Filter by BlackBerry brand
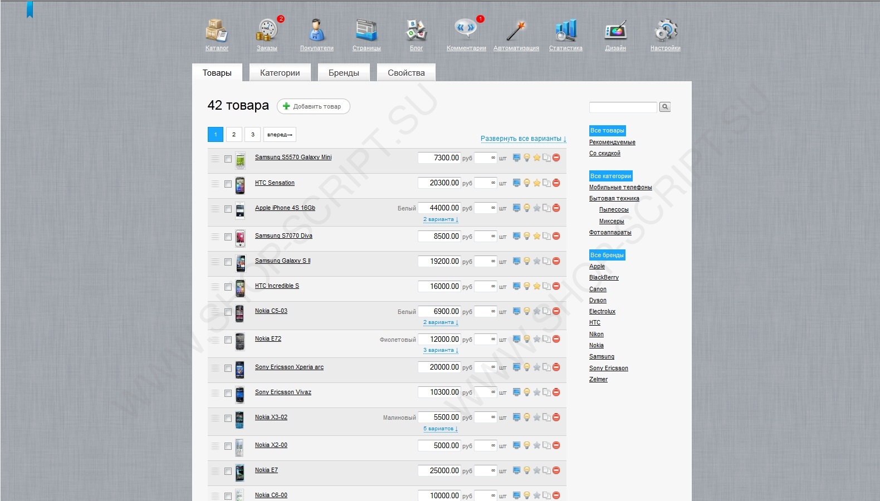 pos(604,278)
